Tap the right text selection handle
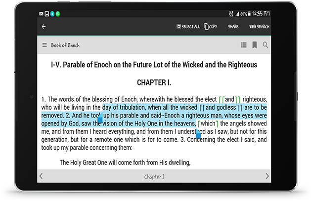The height and width of the screenshot is (201, 311). point(198,133)
